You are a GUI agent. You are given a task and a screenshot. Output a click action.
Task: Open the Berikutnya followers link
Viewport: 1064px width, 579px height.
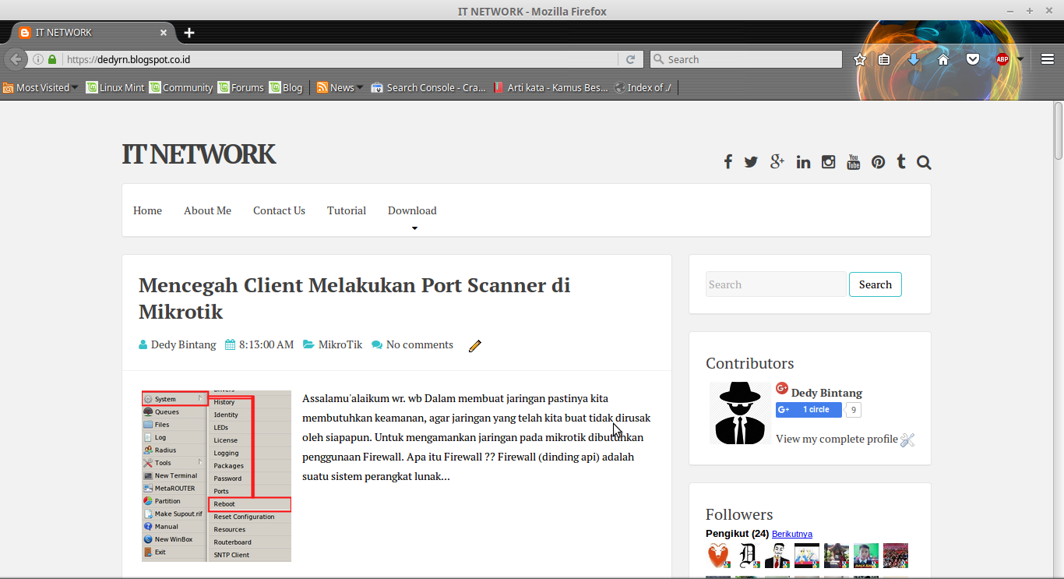(791, 534)
